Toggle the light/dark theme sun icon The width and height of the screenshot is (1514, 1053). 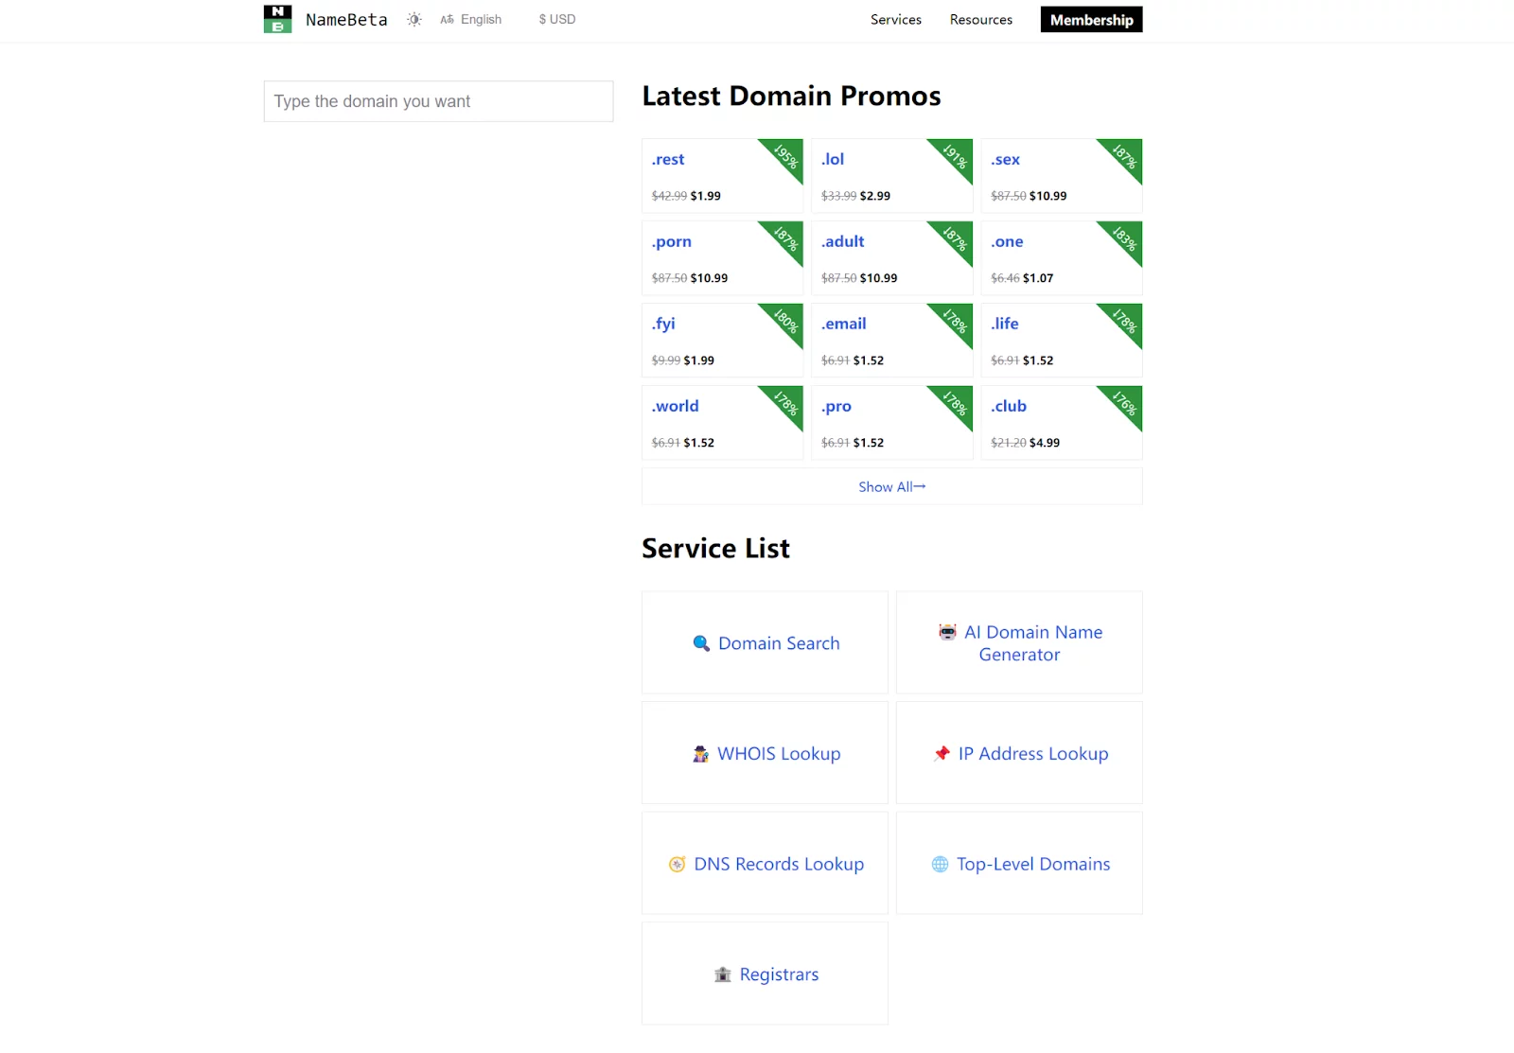(x=414, y=20)
